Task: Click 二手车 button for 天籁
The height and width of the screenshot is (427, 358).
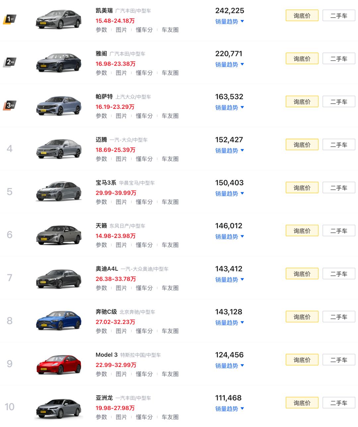Action: (338, 231)
